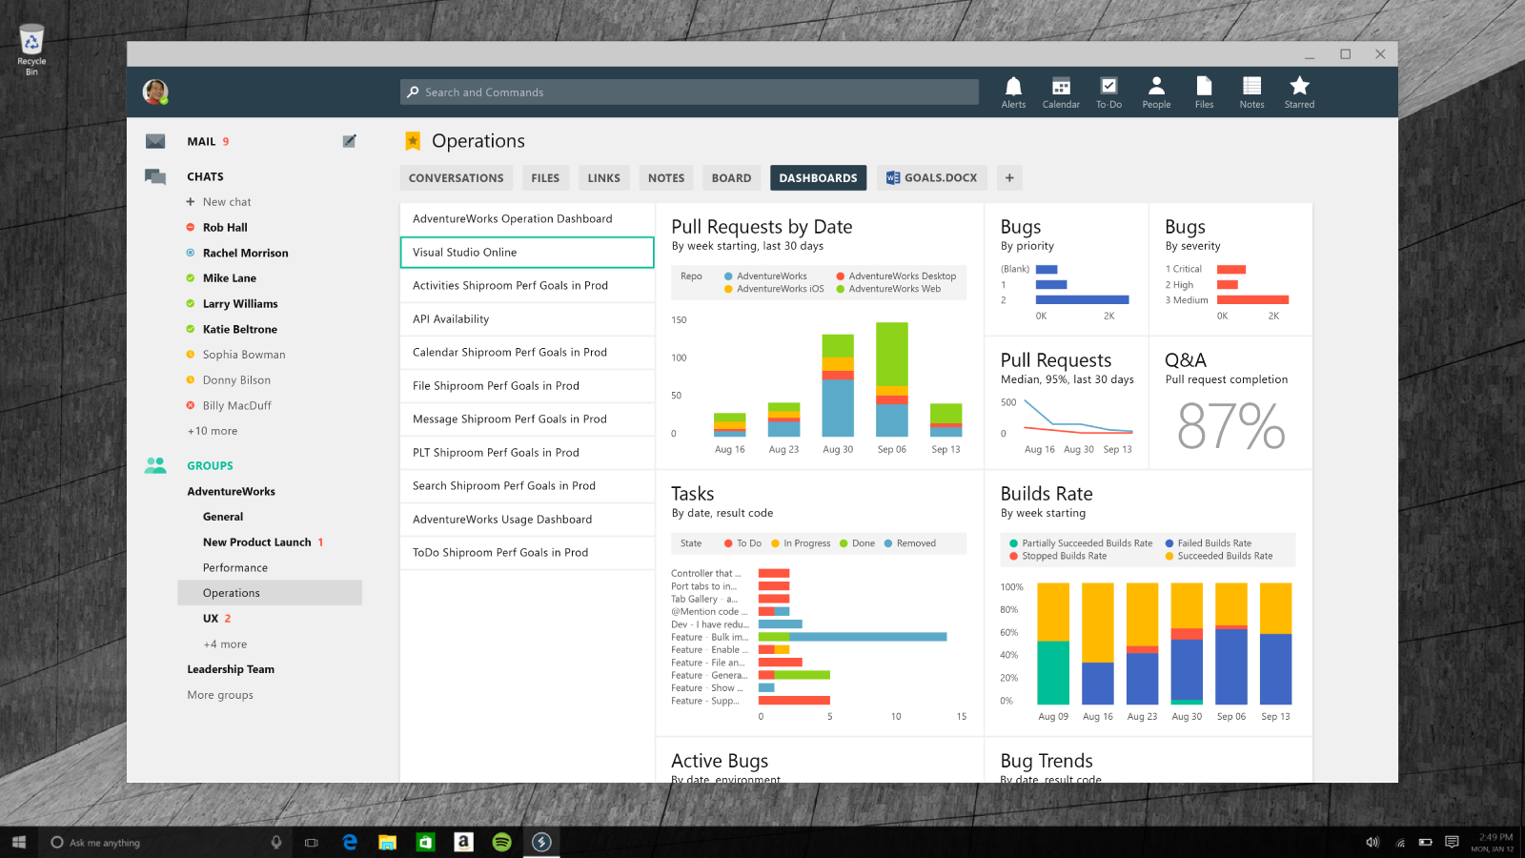Click the plus button to add tab
Viewport: 1525px width, 858px height.
tap(1009, 178)
